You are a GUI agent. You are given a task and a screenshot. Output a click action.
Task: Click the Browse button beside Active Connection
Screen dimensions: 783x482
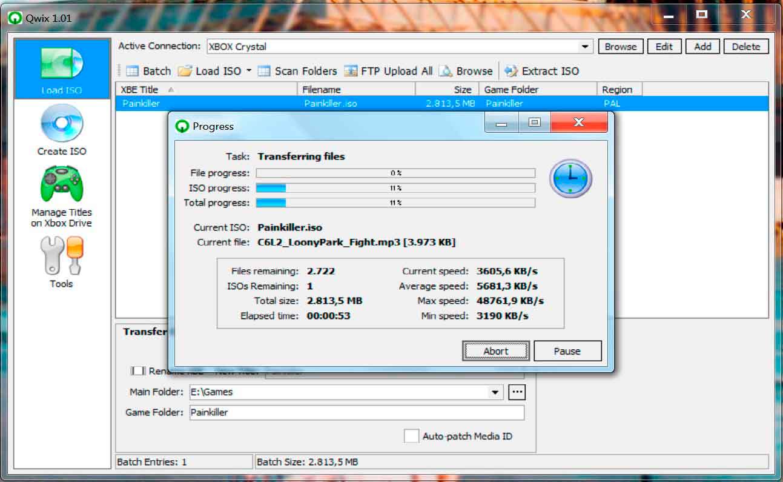621,47
